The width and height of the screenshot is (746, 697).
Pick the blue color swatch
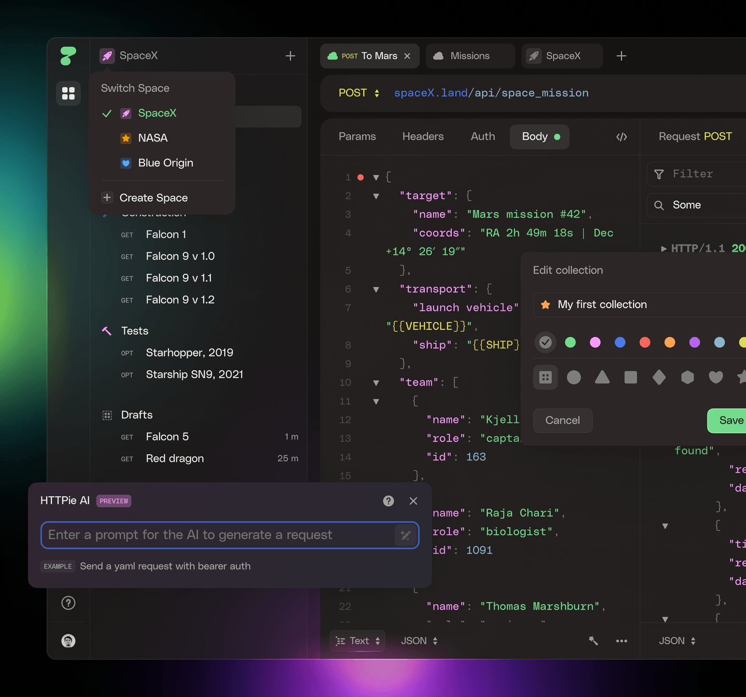[620, 342]
